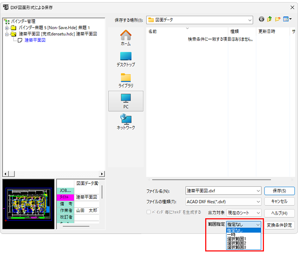
Task: Open the ホーム location
Action: [126, 38]
